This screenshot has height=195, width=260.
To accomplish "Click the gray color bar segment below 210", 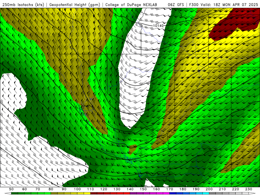I will tap(219, 193).
